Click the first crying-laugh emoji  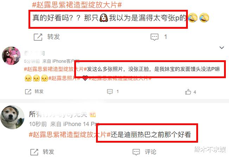tap(192, 18)
